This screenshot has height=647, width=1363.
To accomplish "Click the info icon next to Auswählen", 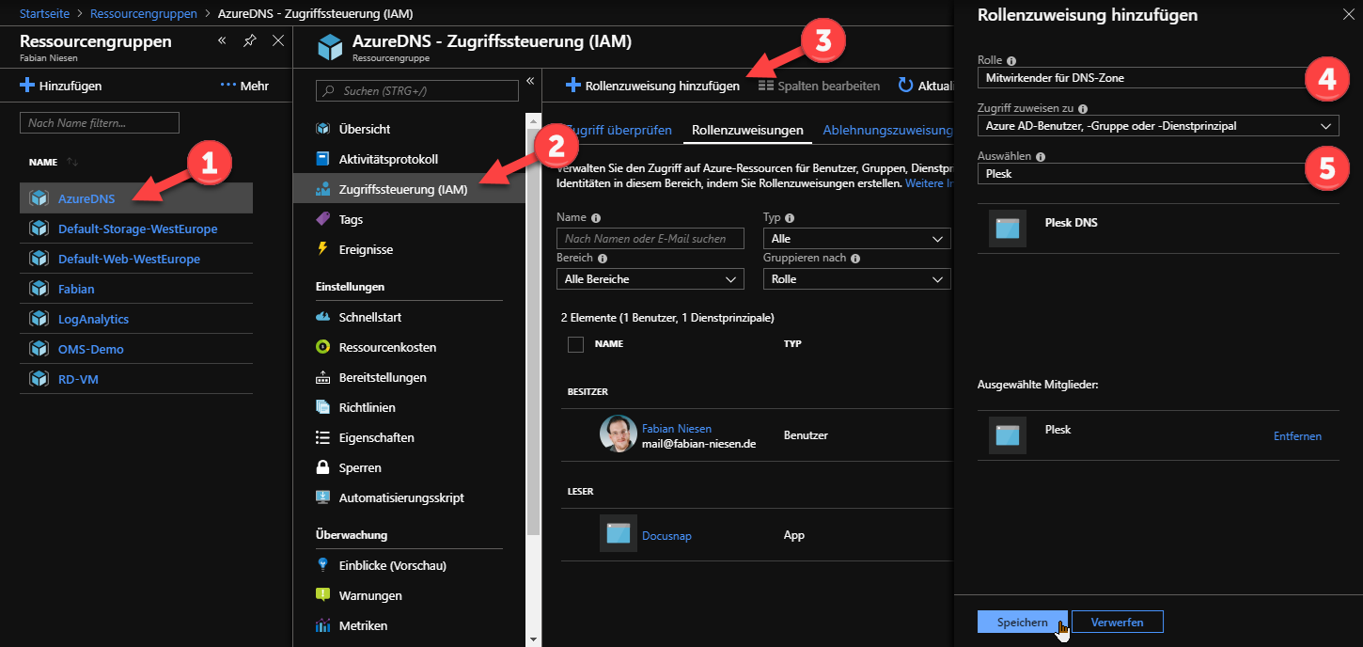I will pyautogui.click(x=1041, y=157).
